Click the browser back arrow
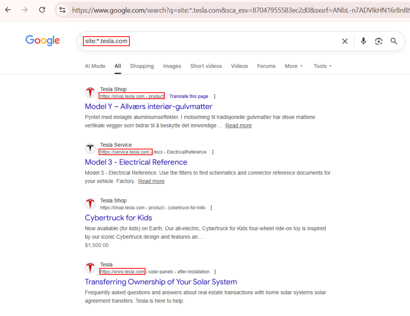The height and width of the screenshot is (316, 410). (8, 10)
